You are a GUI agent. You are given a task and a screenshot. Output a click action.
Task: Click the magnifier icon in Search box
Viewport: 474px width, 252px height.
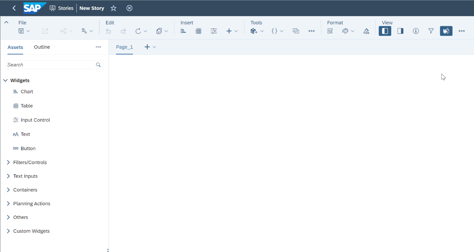98,65
